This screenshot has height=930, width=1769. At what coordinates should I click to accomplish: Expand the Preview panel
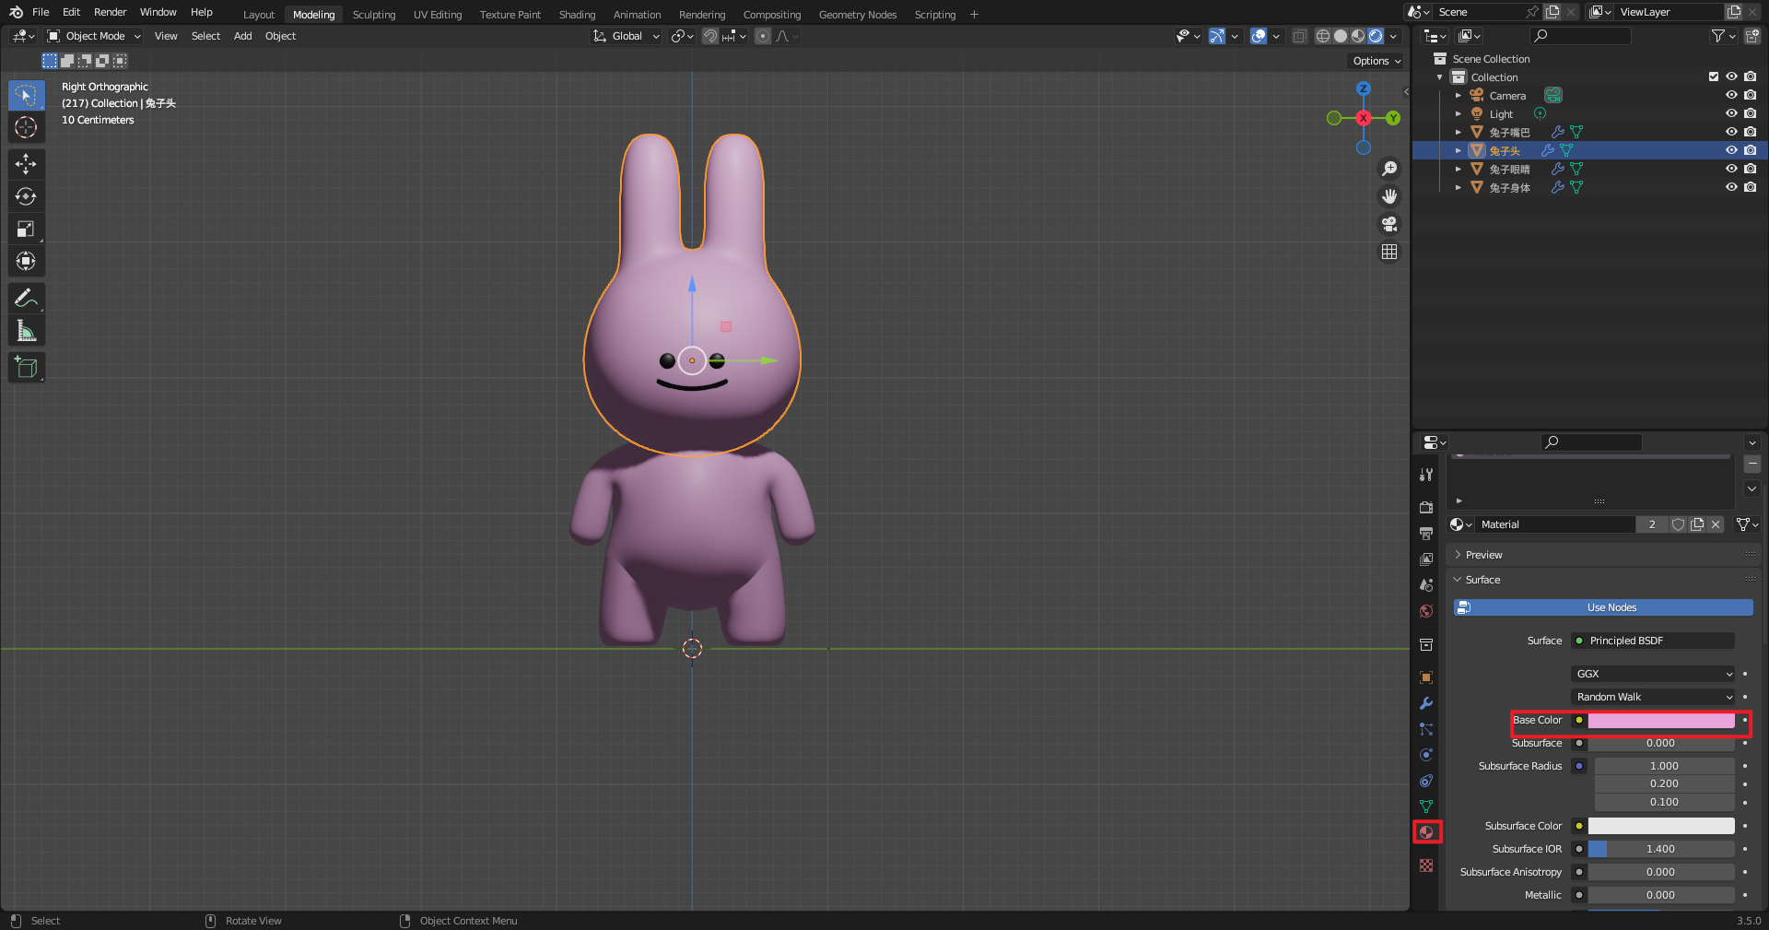point(1483,555)
